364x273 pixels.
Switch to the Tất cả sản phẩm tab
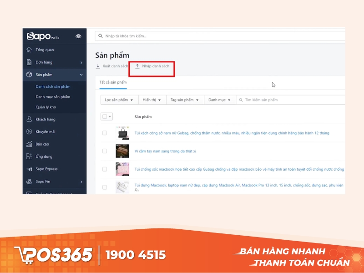[113, 82]
